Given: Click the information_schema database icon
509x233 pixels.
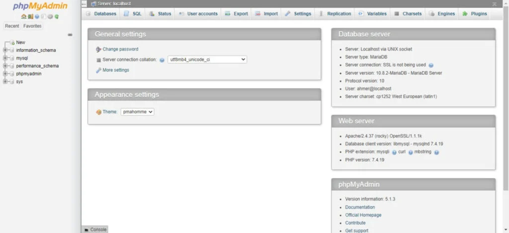Looking at the screenshot, I should pyautogui.click(x=12, y=50).
